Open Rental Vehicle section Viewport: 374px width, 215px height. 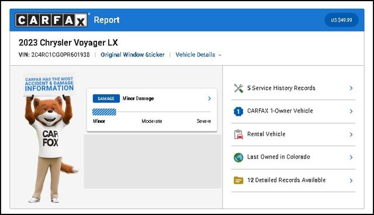pyautogui.click(x=293, y=135)
